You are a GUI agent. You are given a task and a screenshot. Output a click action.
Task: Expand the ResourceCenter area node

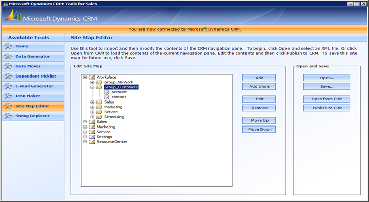(85, 142)
